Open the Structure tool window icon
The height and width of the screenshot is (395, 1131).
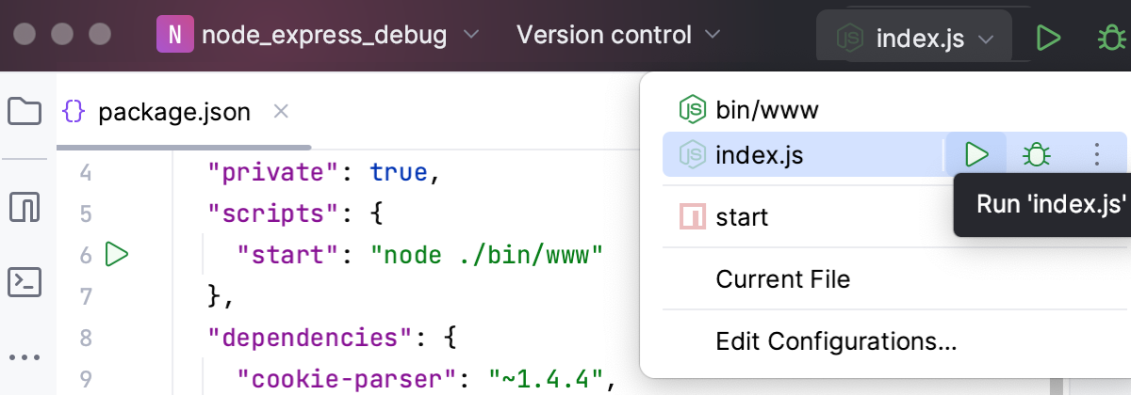click(x=25, y=206)
